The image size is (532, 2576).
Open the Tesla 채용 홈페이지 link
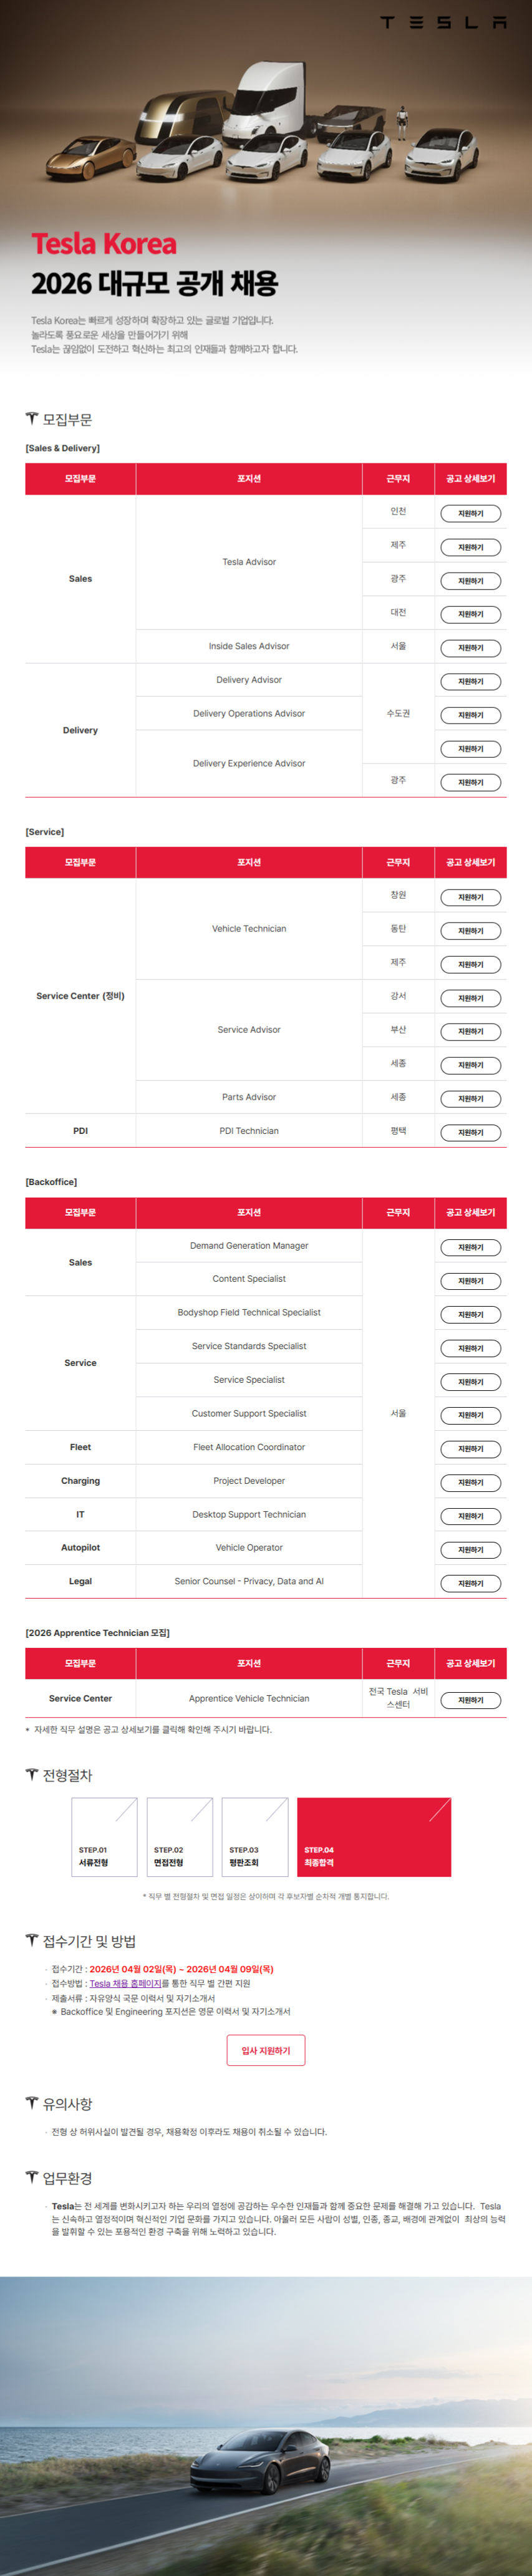(x=125, y=1984)
